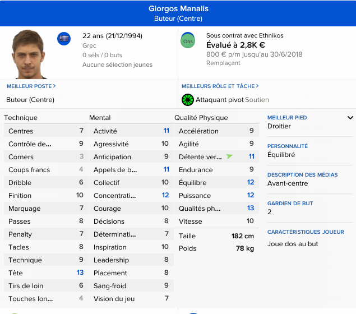Select the Accélération attribute row

tap(216, 131)
